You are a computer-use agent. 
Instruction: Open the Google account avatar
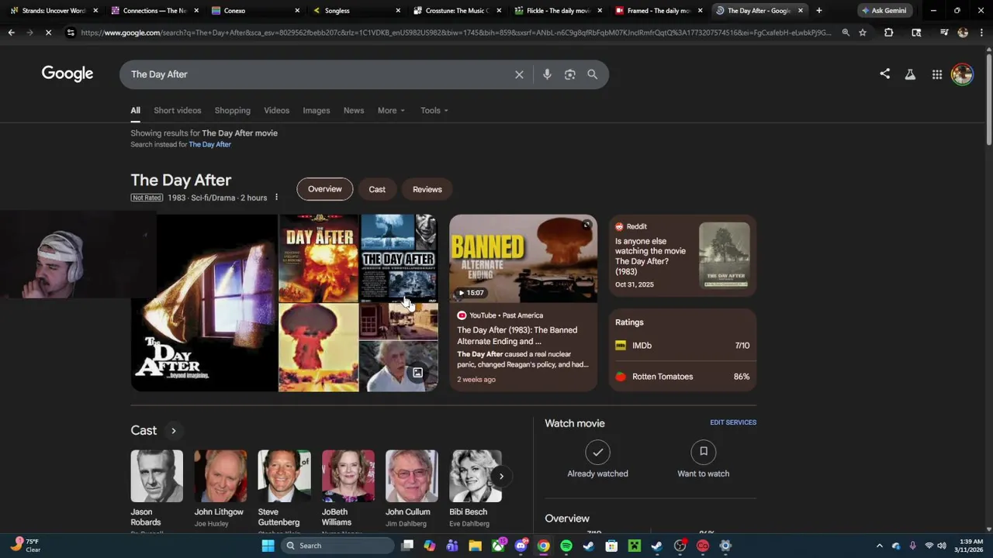pos(962,74)
